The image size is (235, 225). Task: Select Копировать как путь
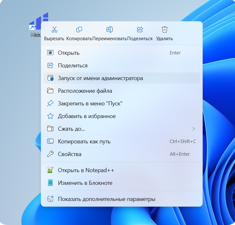(84, 141)
